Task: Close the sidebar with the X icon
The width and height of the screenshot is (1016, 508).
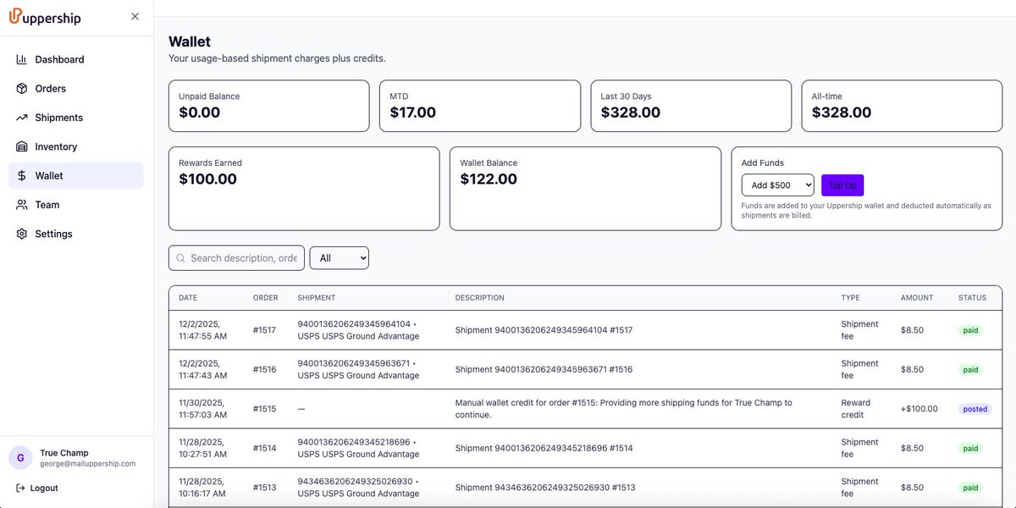Action: pyautogui.click(x=135, y=16)
